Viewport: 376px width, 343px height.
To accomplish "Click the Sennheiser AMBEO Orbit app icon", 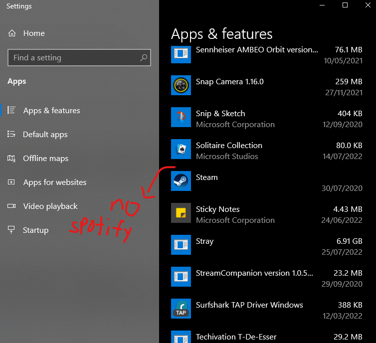I will (x=181, y=54).
